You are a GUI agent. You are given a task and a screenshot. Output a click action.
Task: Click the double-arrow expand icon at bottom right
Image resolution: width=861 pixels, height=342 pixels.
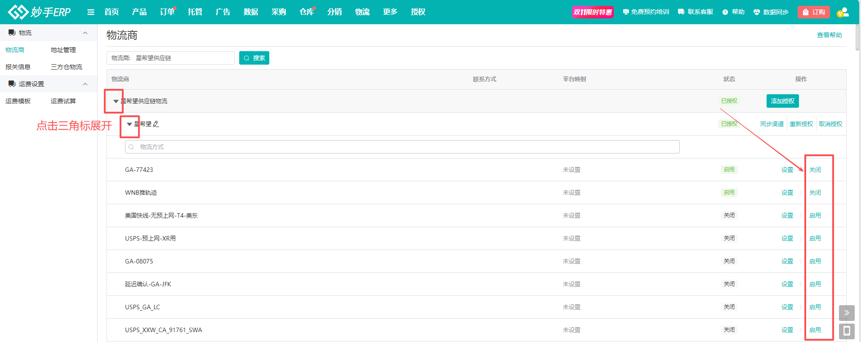tap(847, 313)
